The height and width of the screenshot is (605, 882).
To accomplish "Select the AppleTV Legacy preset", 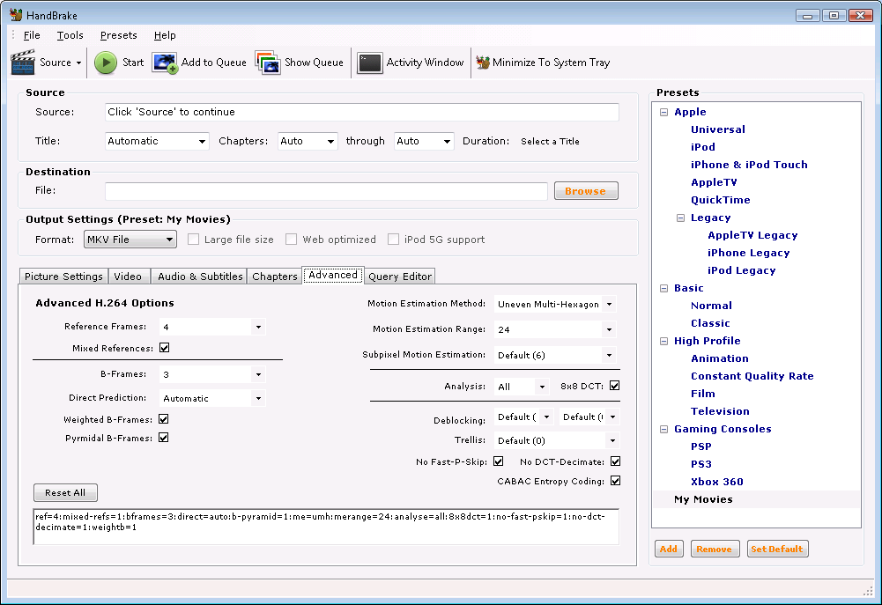I will (x=752, y=235).
